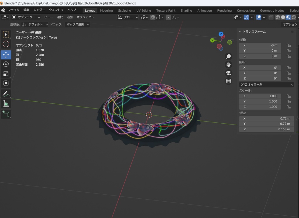Viewport: 299px width, 218px height.
Task: Switch to rendered viewport shading
Action: click(294, 17)
